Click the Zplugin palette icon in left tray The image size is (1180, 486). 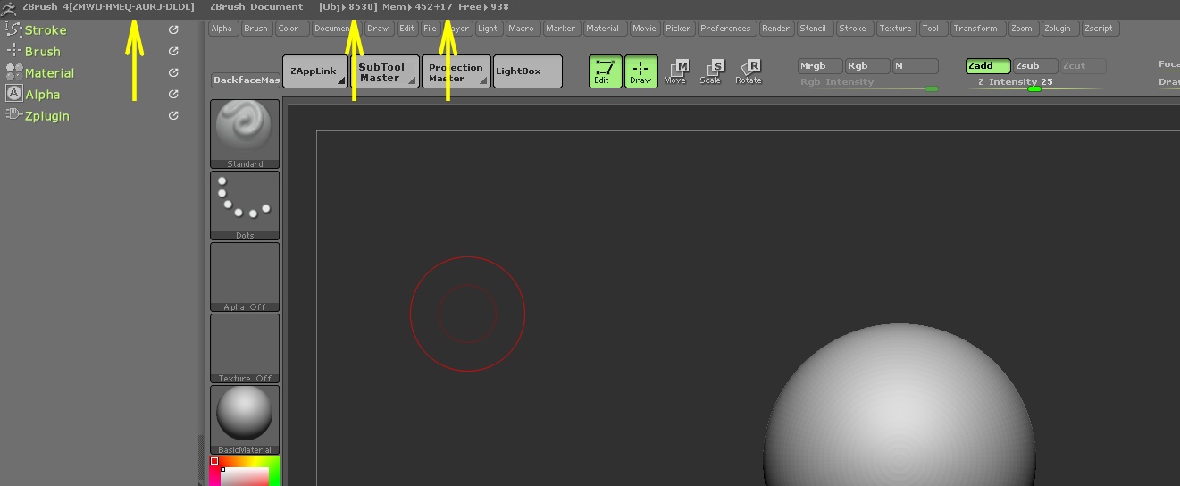pos(13,115)
